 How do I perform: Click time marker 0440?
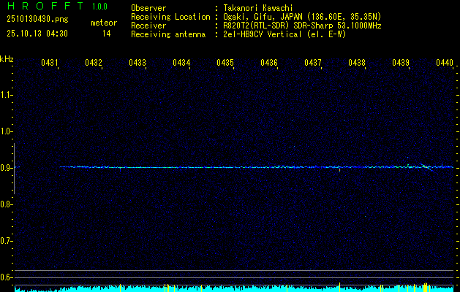(445, 62)
